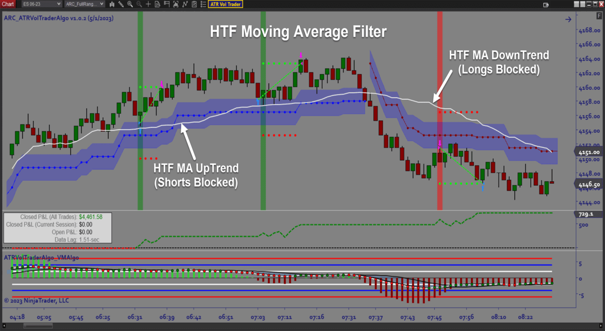The image size is (605, 331).
Task: Select the drawing tools pencil icon
Action: click(121, 4)
